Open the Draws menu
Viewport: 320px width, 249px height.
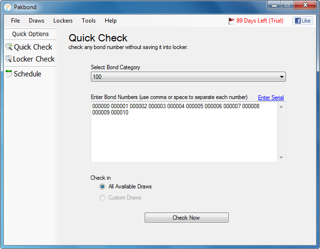[37, 21]
